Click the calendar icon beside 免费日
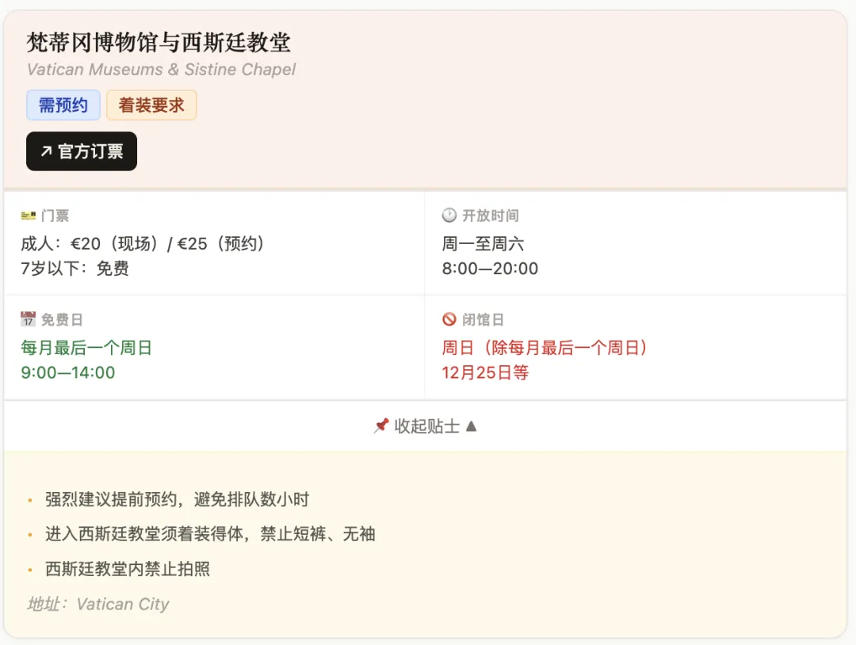This screenshot has width=856, height=645. [29, 319]
